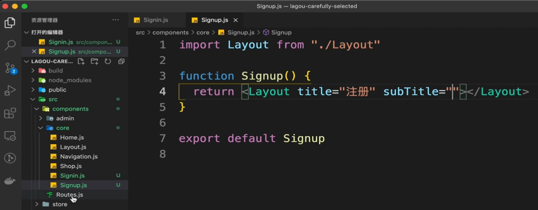
Task: Refresh the file explorer
Action: coord(108,61)
